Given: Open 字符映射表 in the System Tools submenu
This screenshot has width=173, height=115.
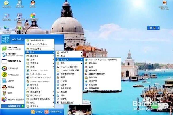Looking at the screenshot, I should [x=102, y=88].
